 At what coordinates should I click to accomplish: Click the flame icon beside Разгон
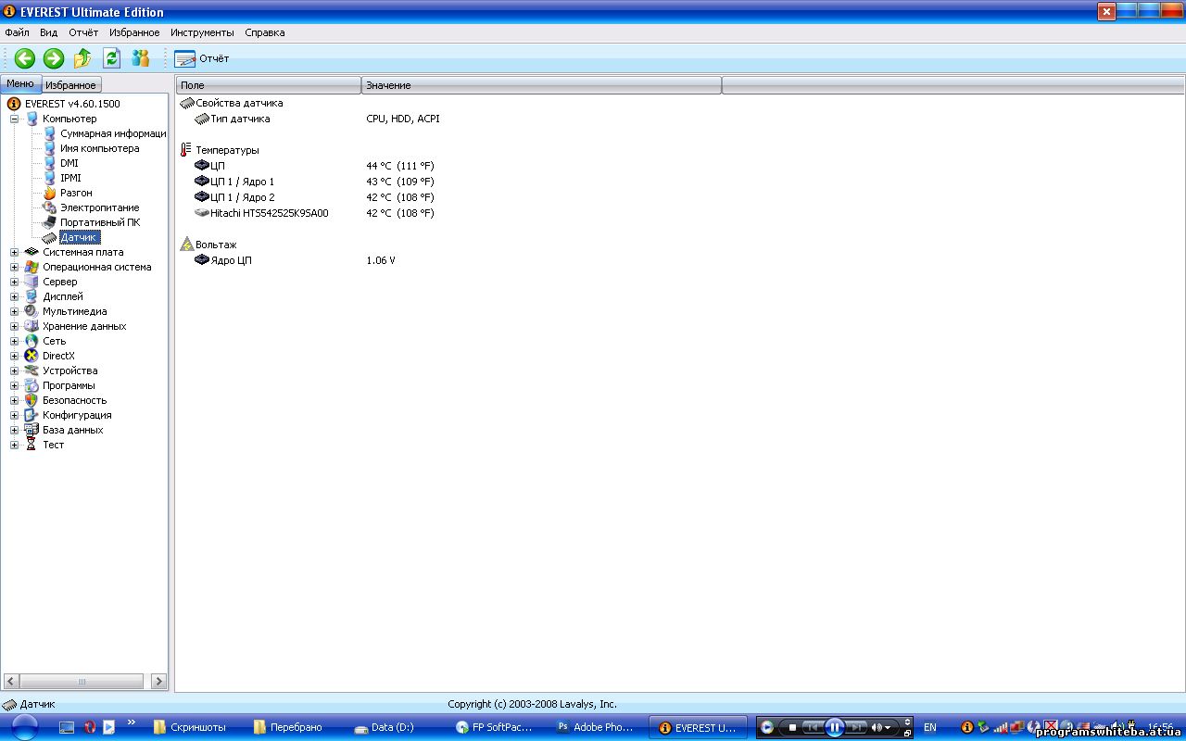pyautogui.click(x=50, y=193)
